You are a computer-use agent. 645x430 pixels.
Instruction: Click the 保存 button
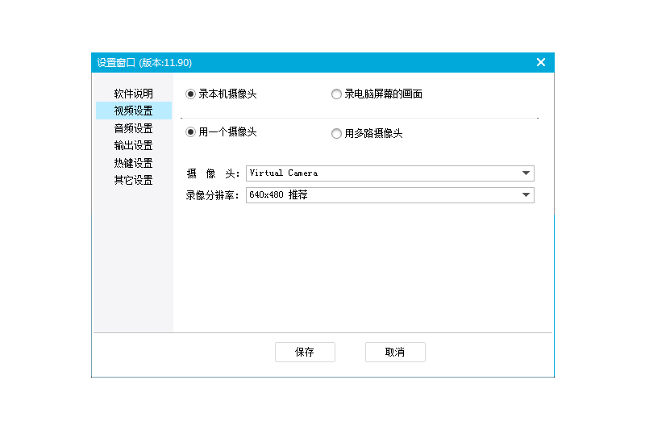tap(305, 353)
